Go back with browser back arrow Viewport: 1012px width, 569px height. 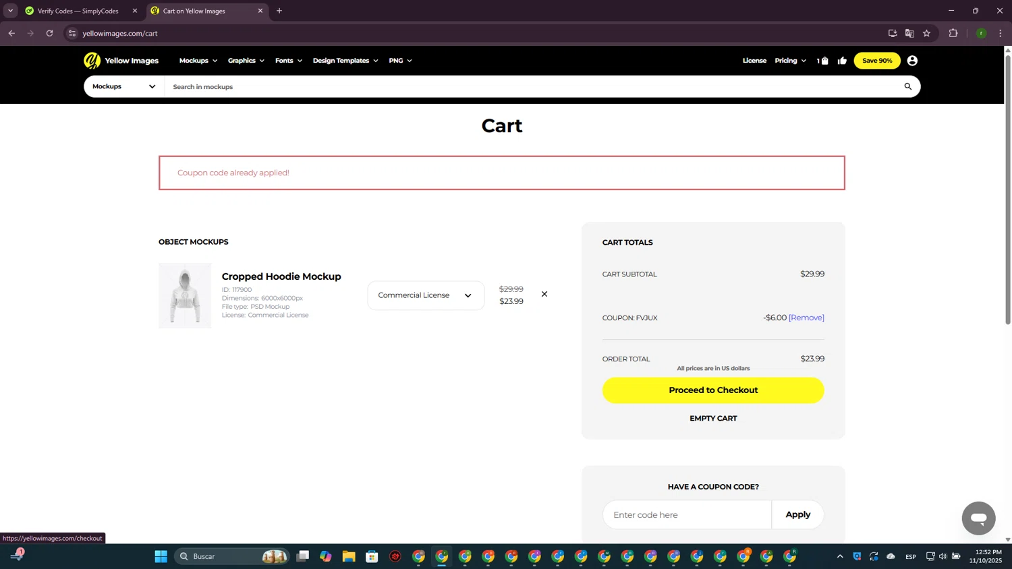(11, 33)
